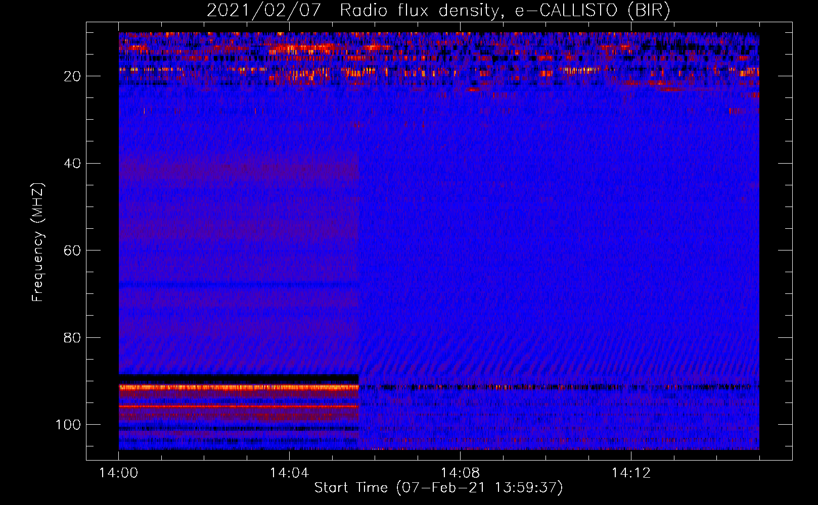Click the '14:04' time tick label
The height and width of the screenshot is (505, 818).
(289, 473)
